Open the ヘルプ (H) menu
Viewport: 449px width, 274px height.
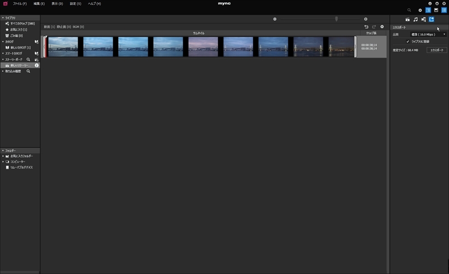click(x=95, y=4)
